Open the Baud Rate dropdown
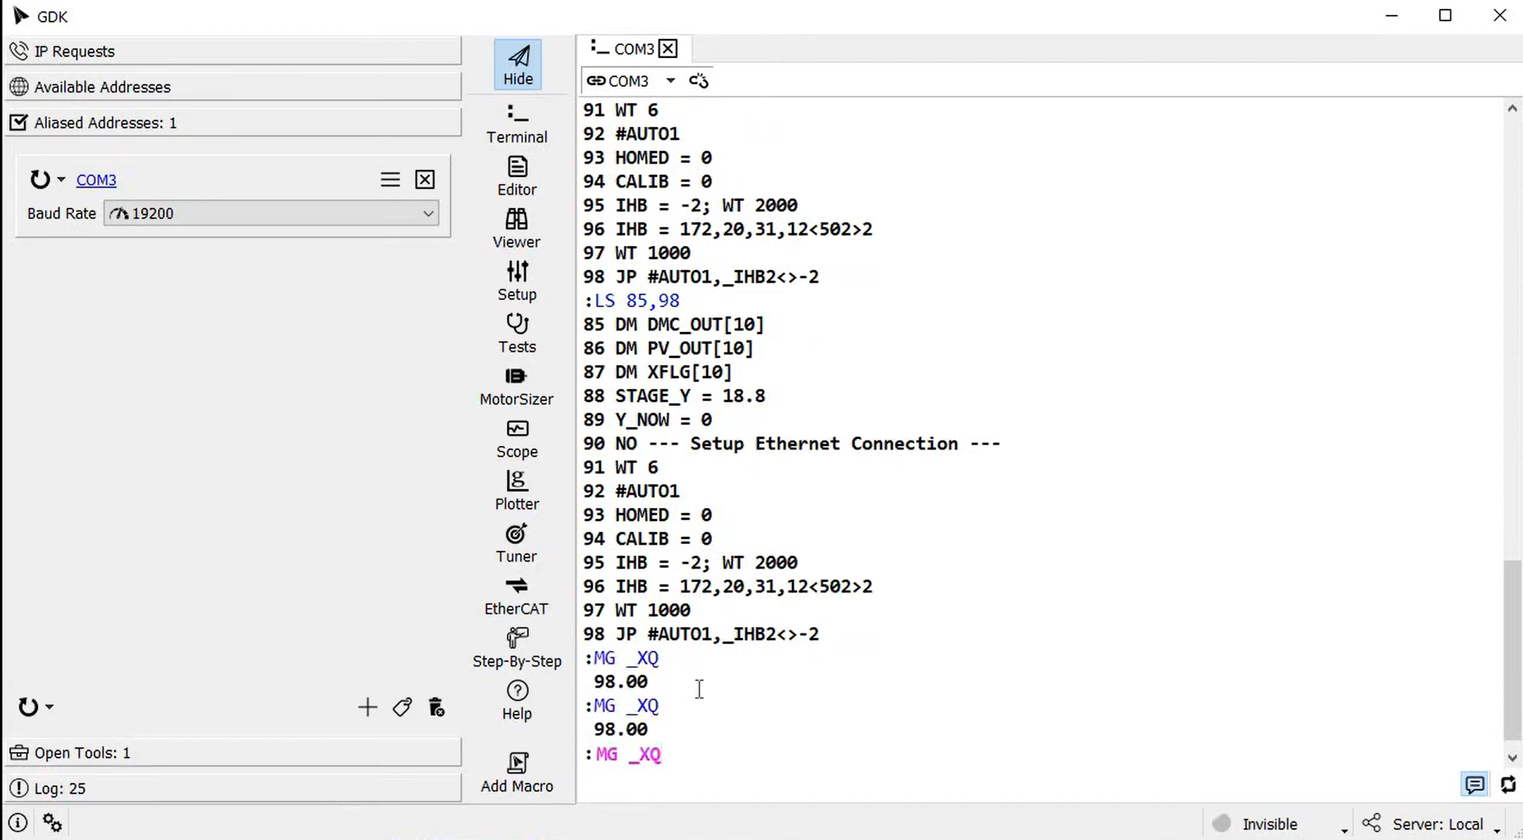The height and width of the screenshot is (840, 1523). pos(271,214)
